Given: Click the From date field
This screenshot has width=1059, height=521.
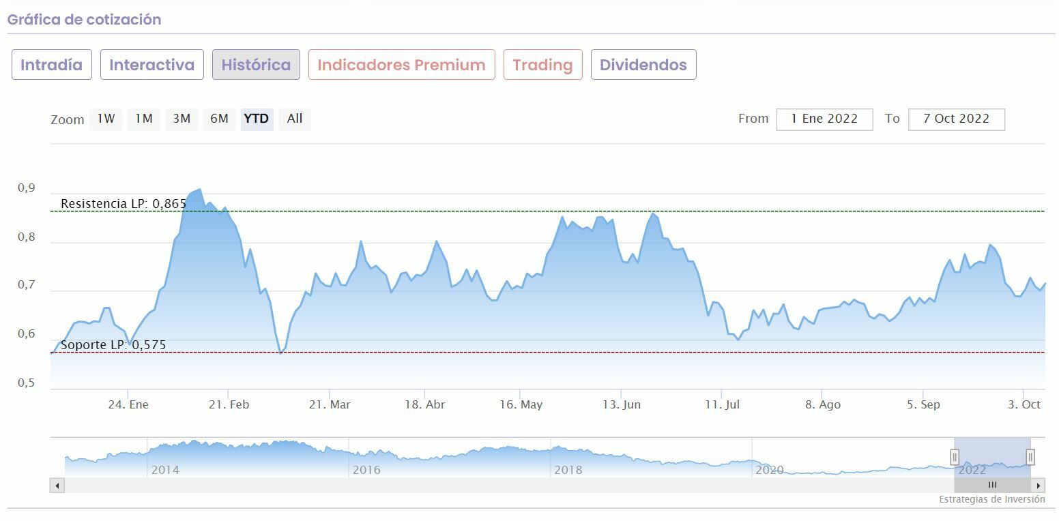Looking at the screenshot, I should pyautogui.click(x=824, y=119).
